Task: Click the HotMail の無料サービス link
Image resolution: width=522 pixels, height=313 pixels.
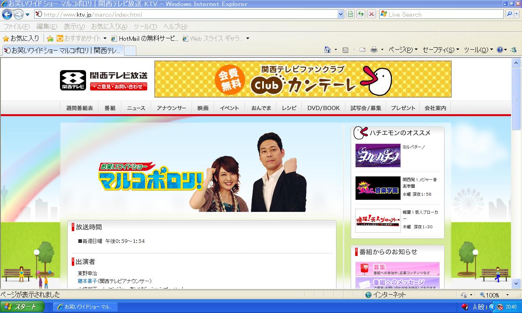Action: coord(145,38)
